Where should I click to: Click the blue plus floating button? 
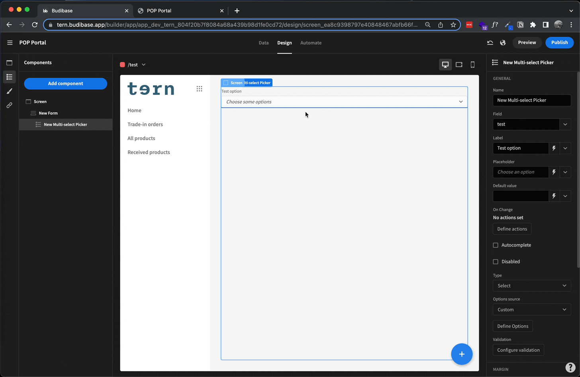pyautogui.click(x=462, y=354)
